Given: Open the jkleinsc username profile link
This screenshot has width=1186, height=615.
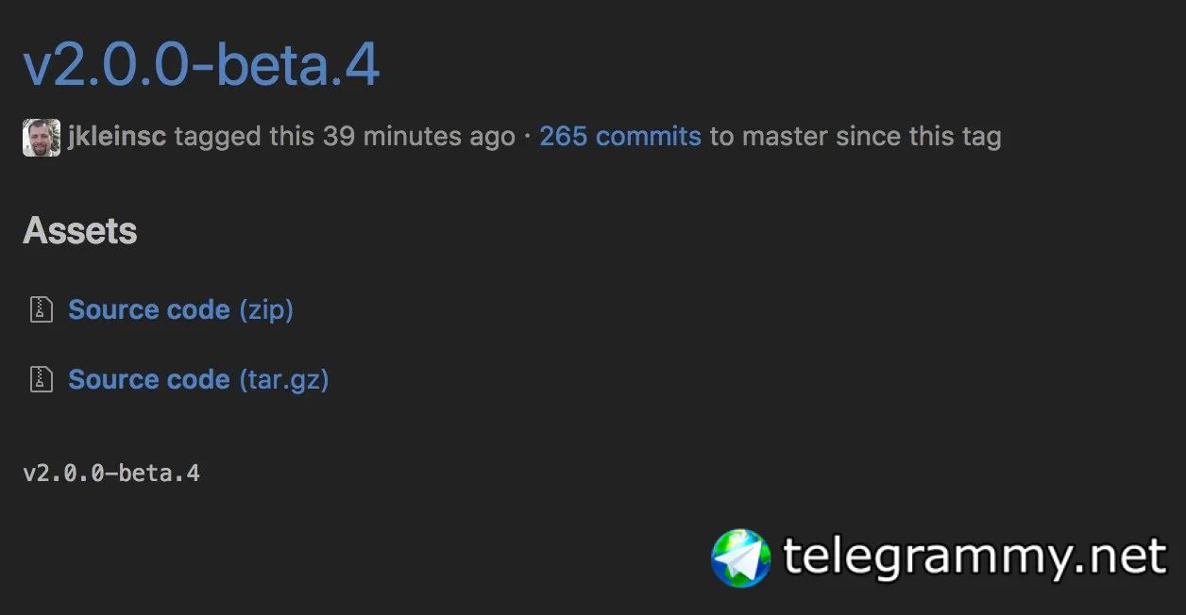Looking at the screenshot, I should 117,137.
